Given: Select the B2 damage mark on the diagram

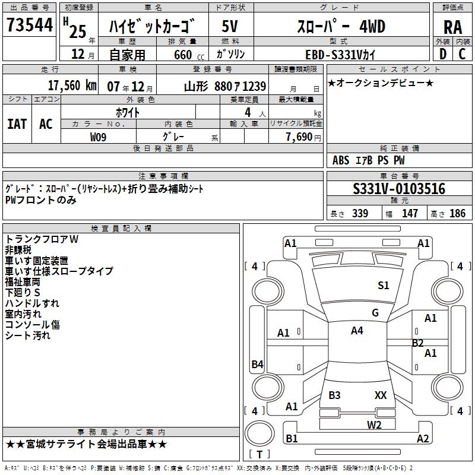Looking at the screenshot, I should pyautogui.click(x=417, y=343).
